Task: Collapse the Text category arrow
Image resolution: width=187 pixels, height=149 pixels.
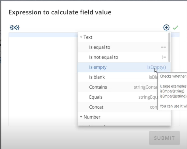Action: [81, 37]
